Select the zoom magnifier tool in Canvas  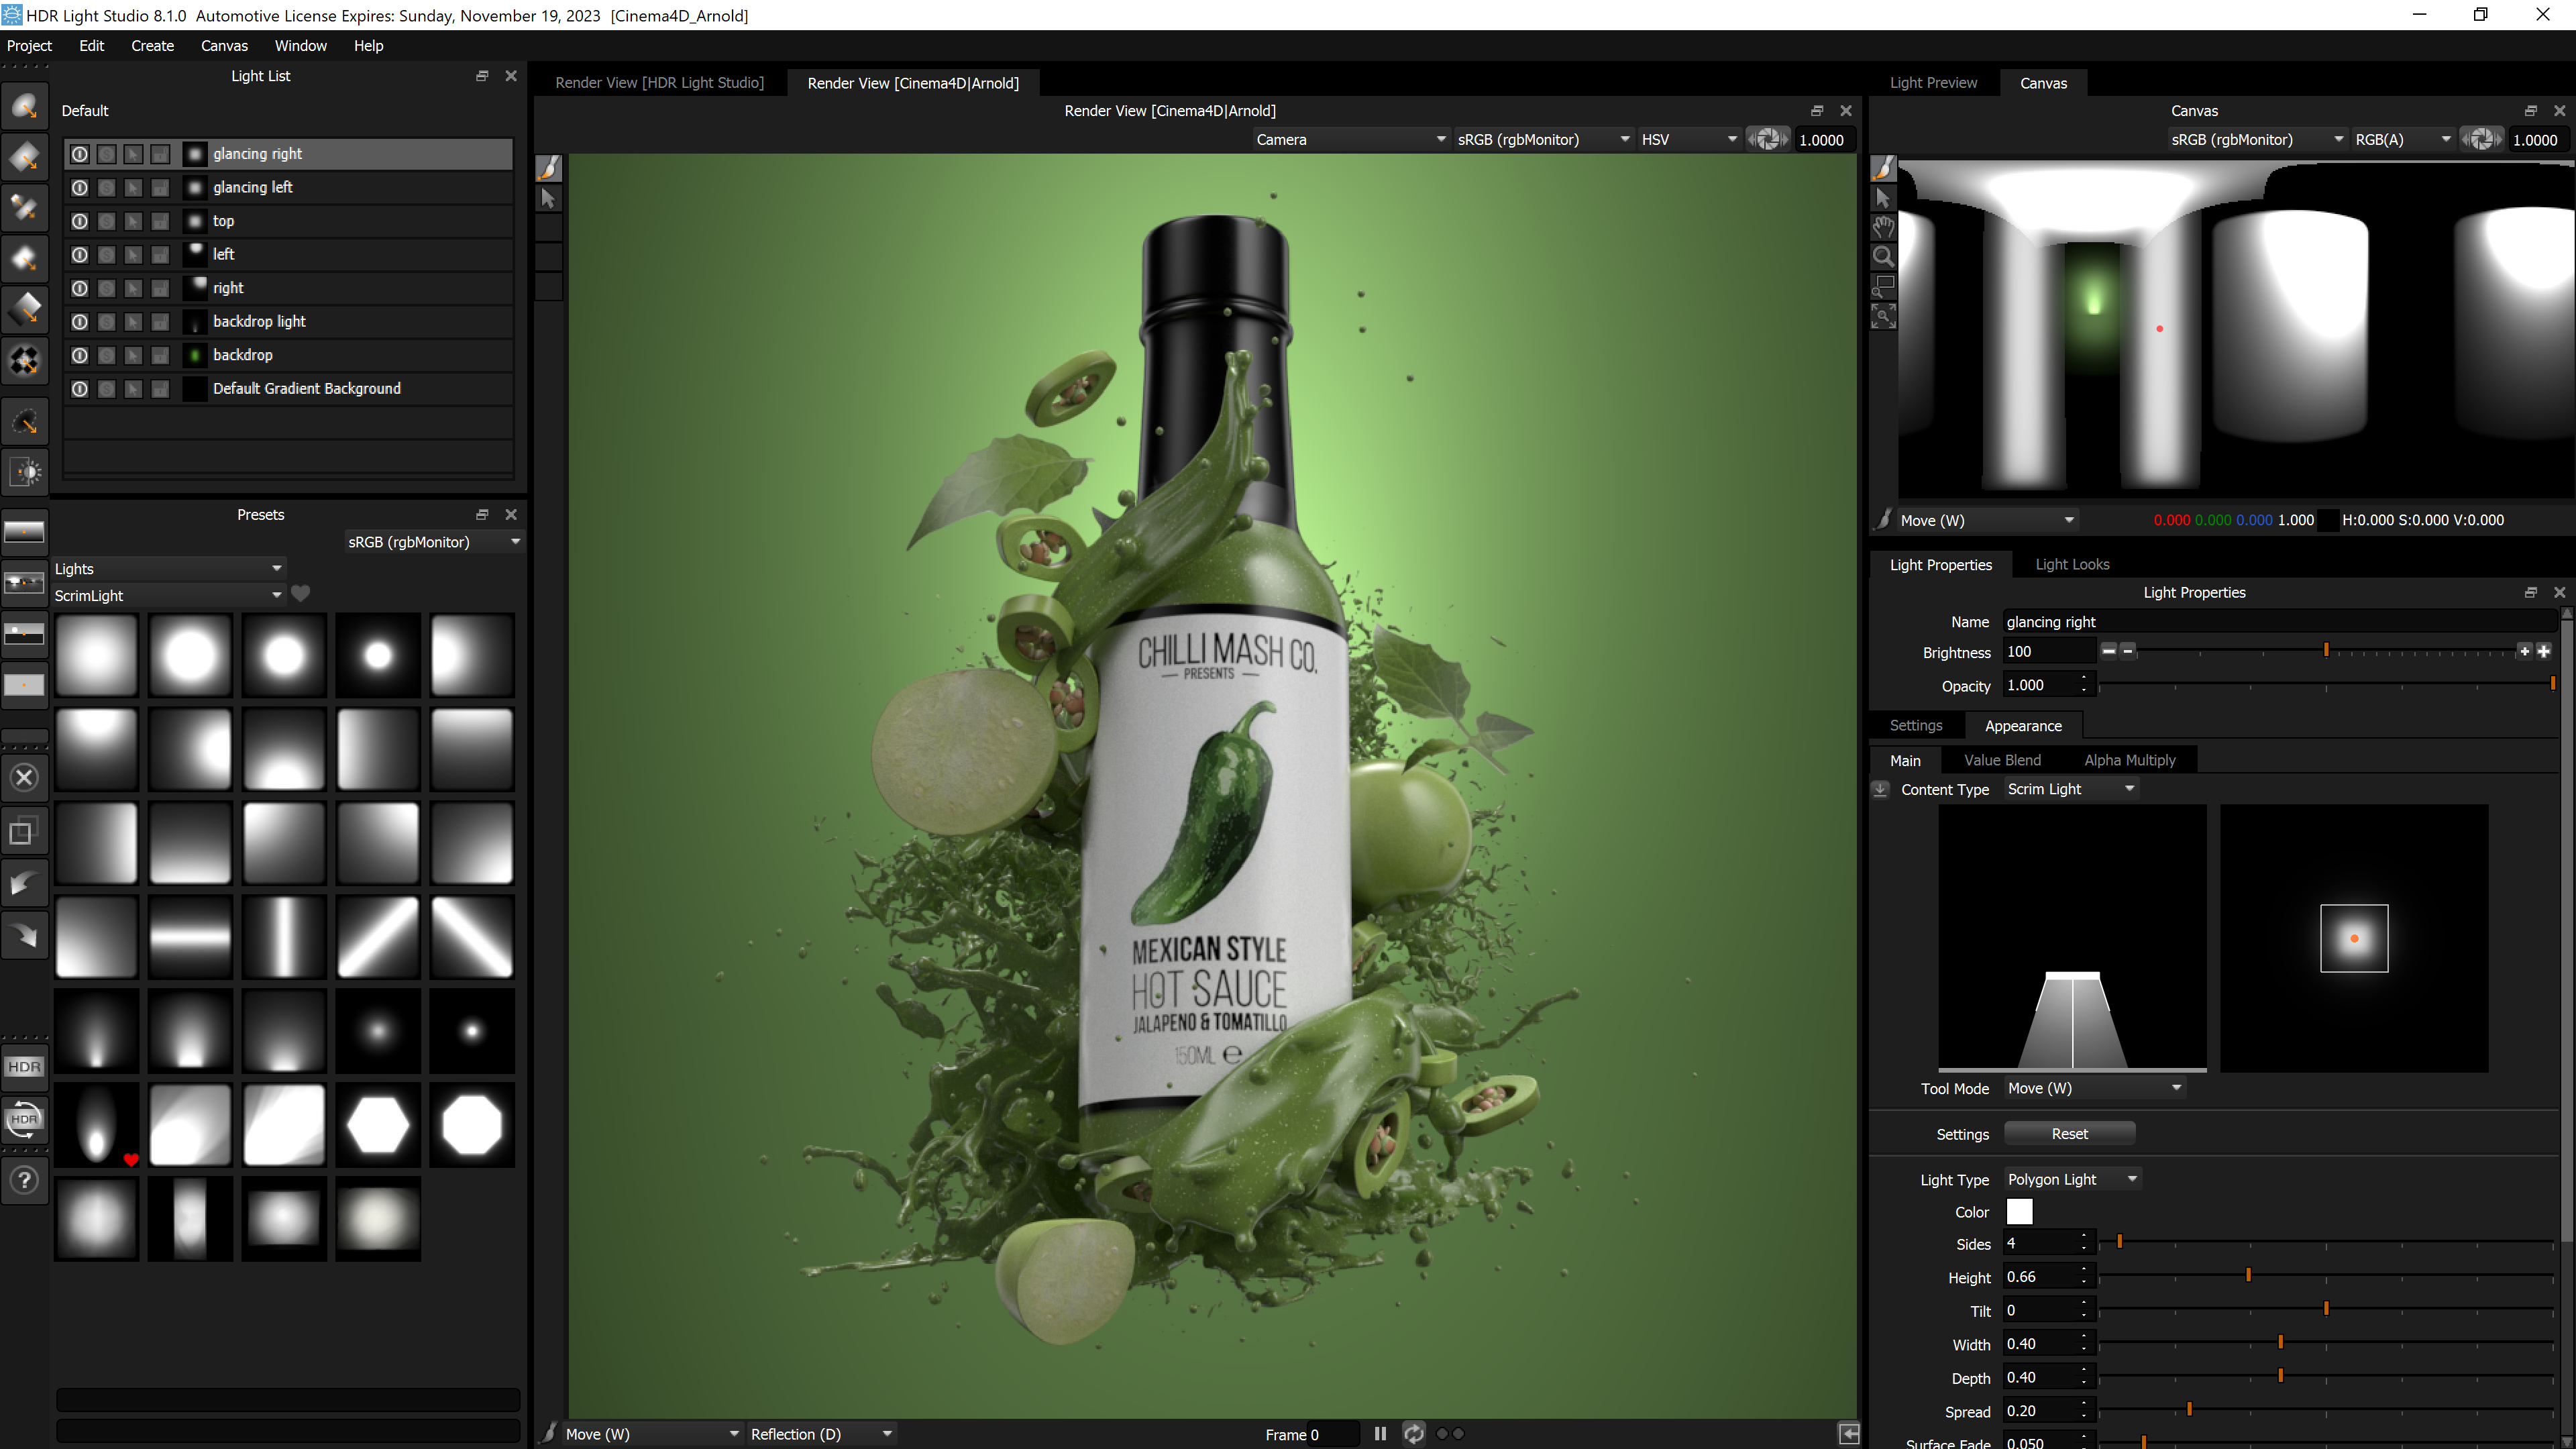[x=1883, y=257]
